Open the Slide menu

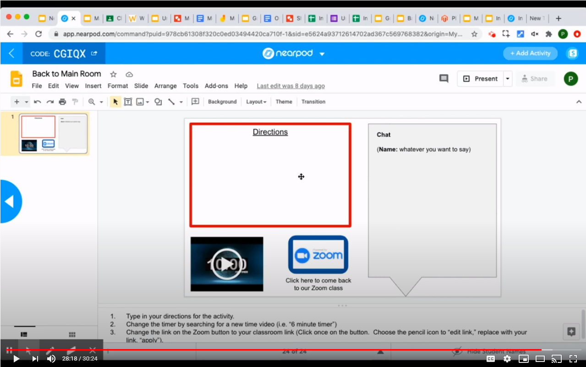point(141,86)
